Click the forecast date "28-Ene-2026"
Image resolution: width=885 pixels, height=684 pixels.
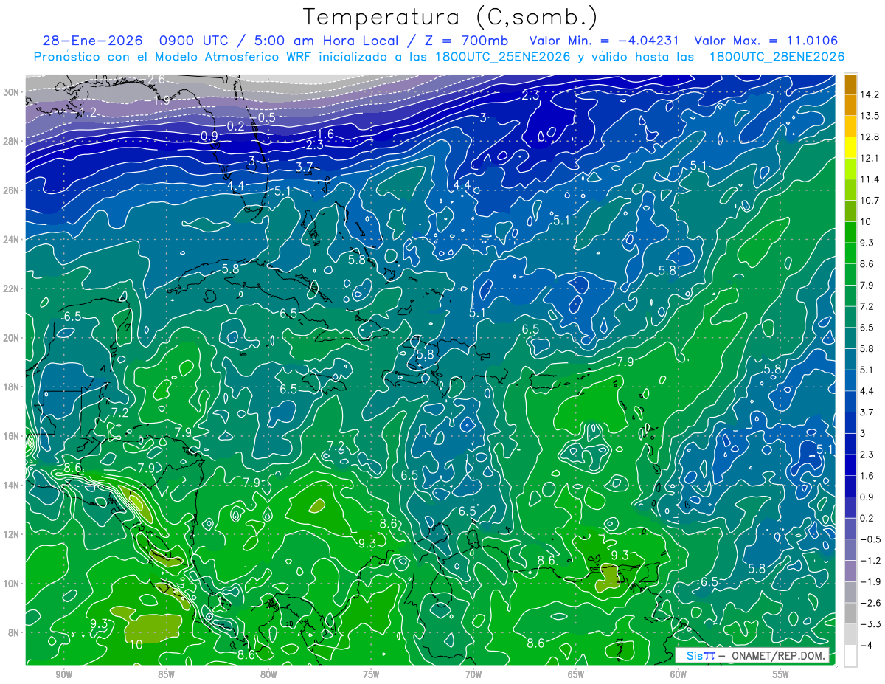point(91,41)
